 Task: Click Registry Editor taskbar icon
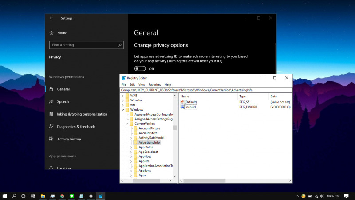[x=100, y=196]
